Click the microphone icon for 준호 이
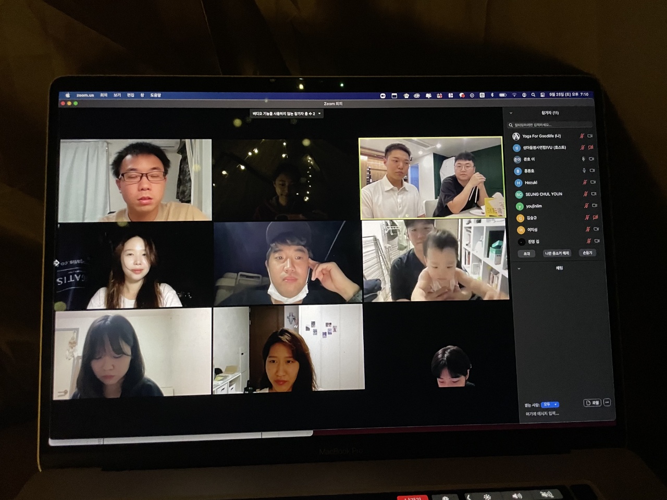The image size is (667, 500). click(x=583, y=159)
